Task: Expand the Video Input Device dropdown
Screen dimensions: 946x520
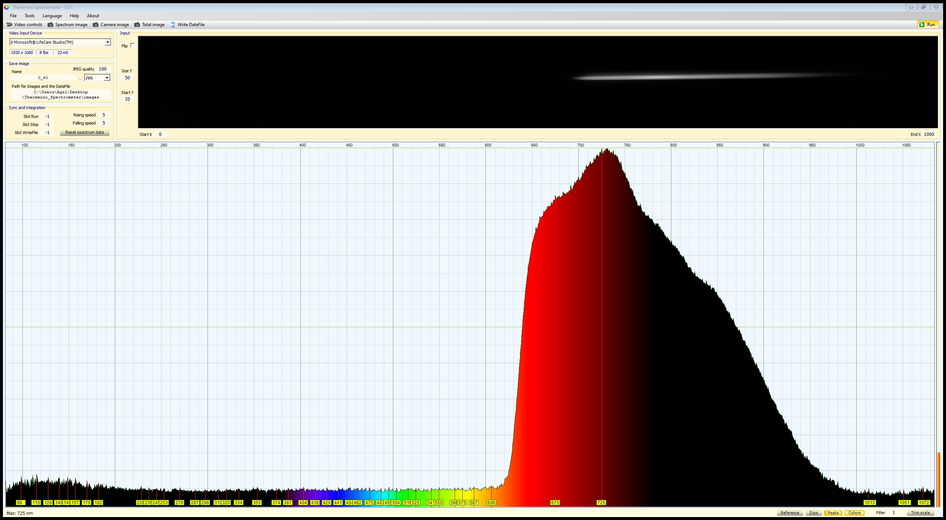Action: [108, 42]
